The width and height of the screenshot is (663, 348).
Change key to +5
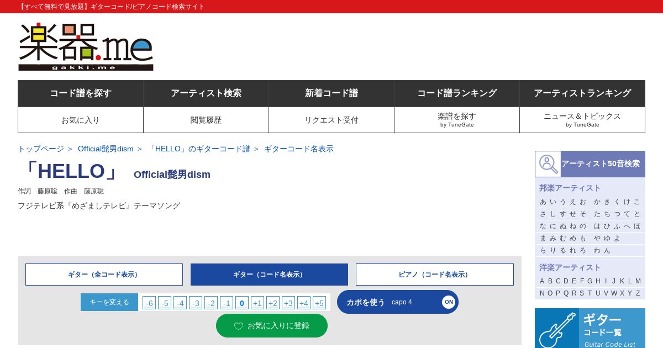tap(319, 303)
